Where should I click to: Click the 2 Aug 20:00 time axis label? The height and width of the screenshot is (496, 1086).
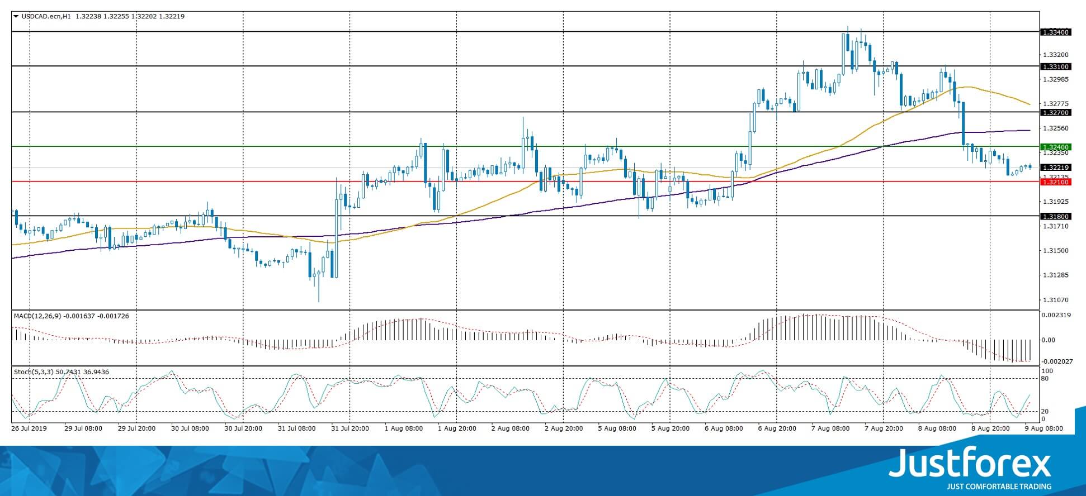click(x=563, y=429)
